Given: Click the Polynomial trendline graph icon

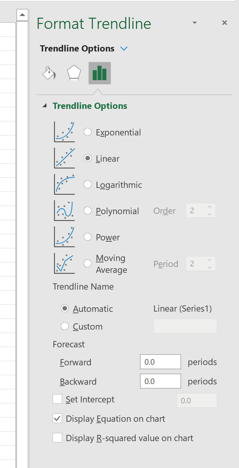Looking at the screenshot, I should [x=64, y=211].
